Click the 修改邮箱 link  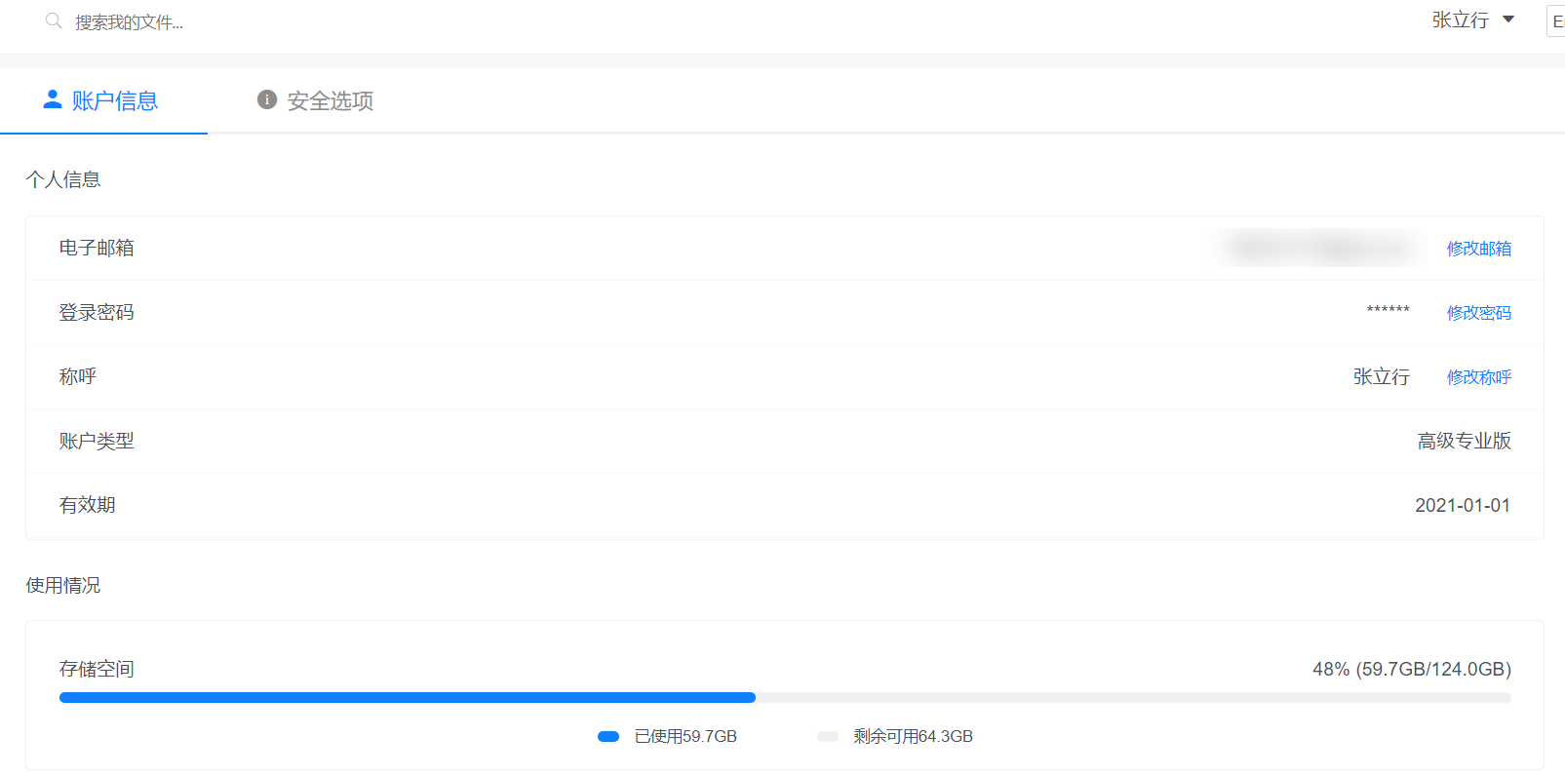point(1478,249)
